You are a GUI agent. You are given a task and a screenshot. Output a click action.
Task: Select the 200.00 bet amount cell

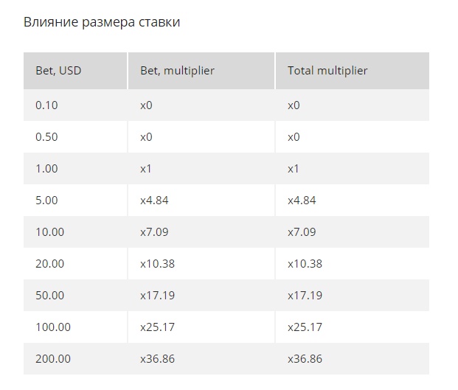click(x=52, y=359)
